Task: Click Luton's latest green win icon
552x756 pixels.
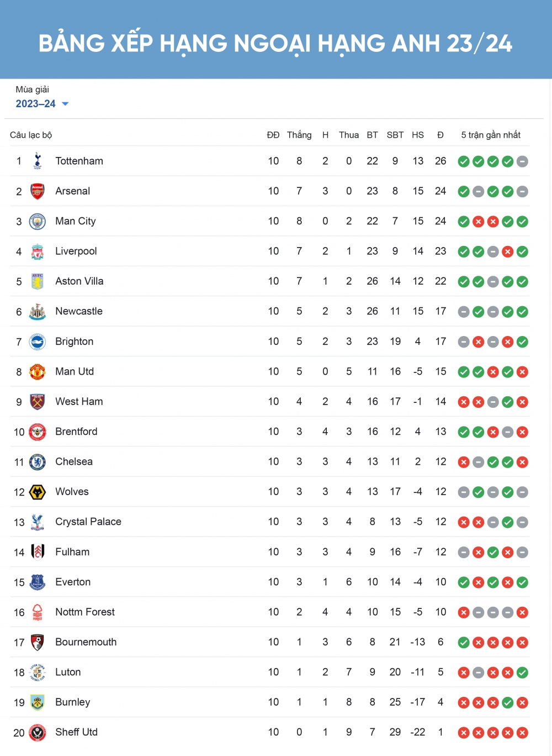Action: [522, 673]
